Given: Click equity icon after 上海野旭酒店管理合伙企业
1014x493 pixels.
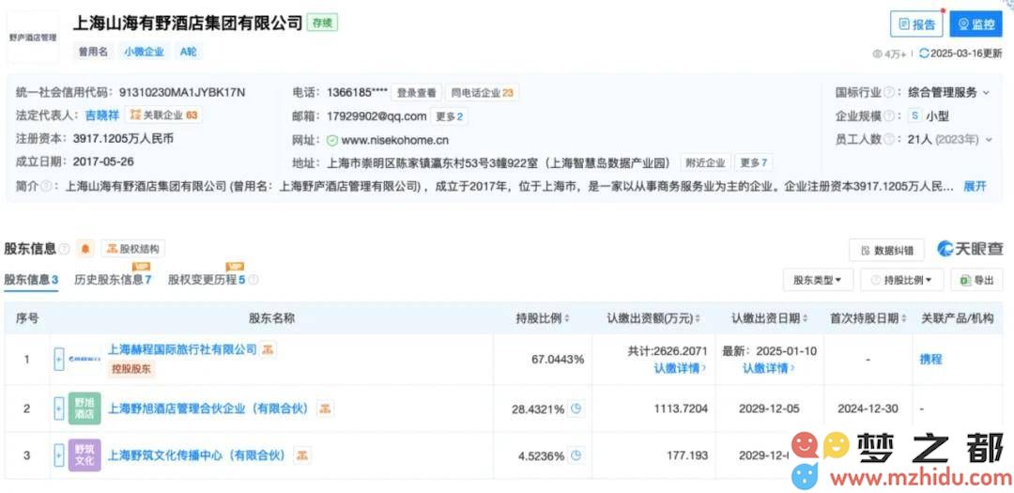Looking at the screenshot, I should pos(325,408).
